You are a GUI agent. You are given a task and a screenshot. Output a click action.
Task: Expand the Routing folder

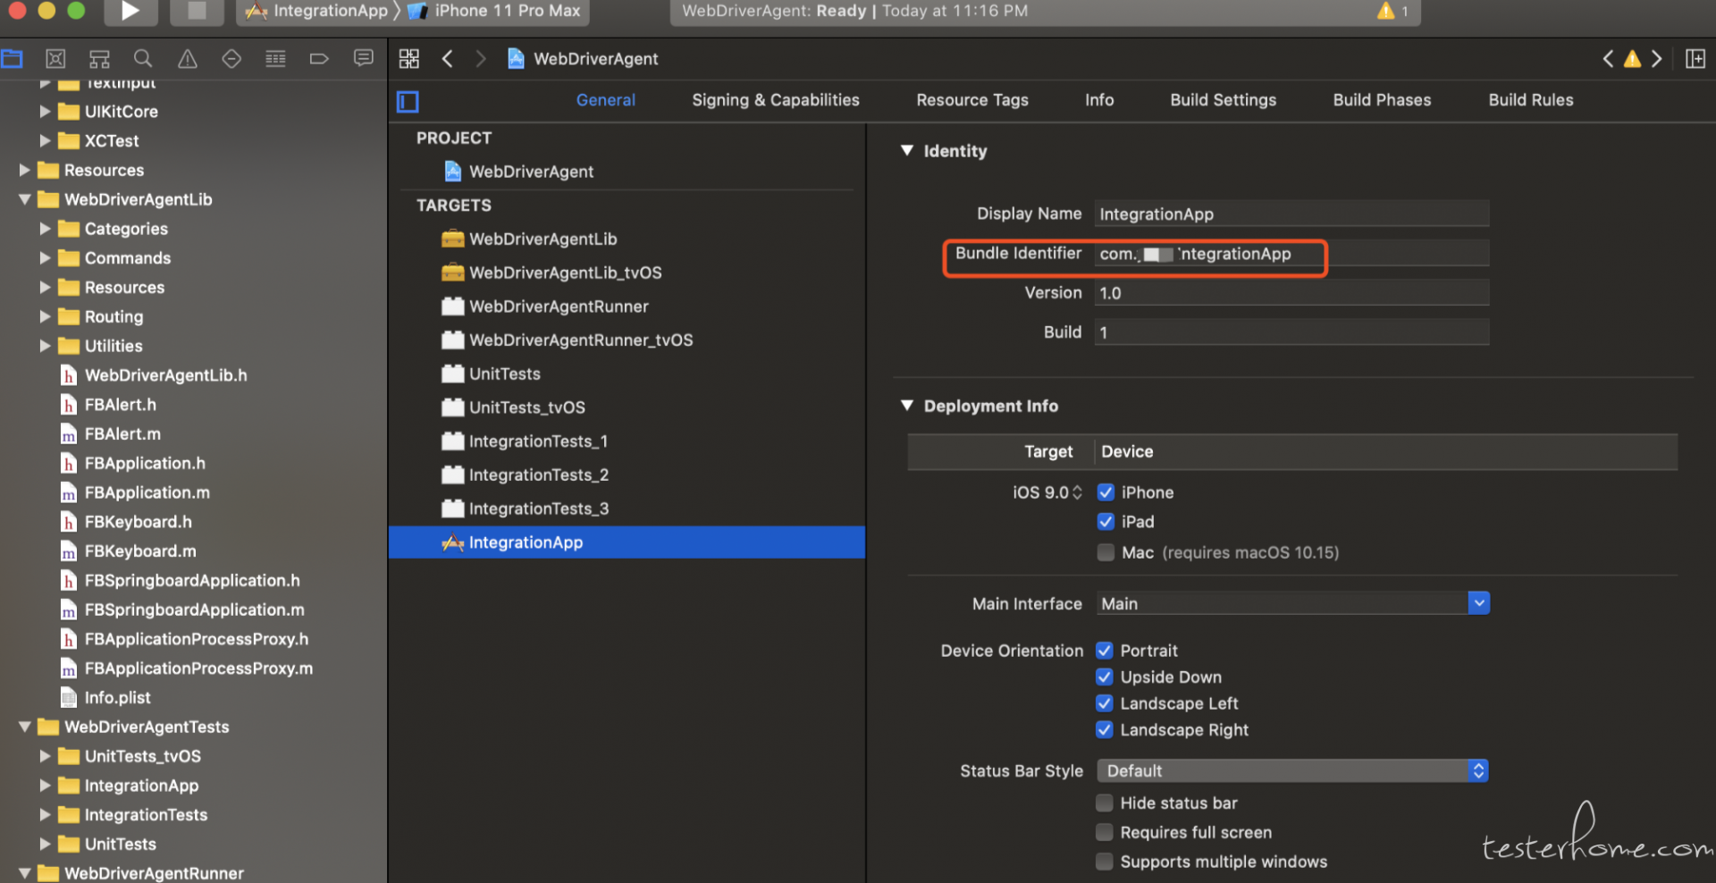pos(45,316)
